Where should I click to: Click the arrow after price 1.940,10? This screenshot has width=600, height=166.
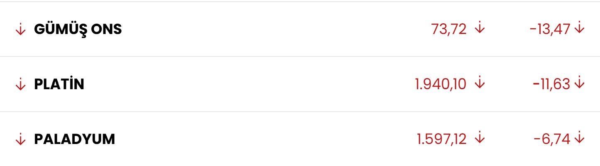(480, 83)
